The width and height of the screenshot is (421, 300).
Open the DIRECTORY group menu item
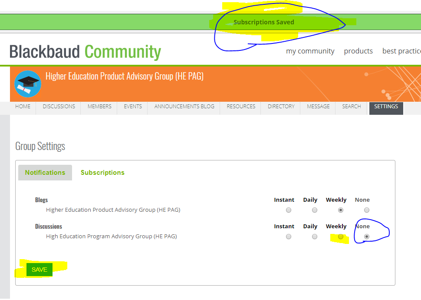281,107
